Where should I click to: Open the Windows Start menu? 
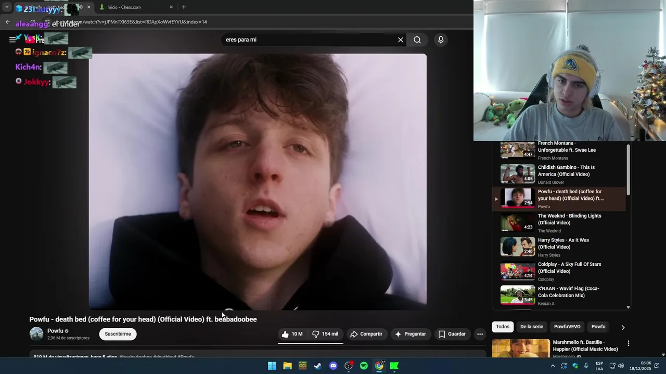click(272, 366)
